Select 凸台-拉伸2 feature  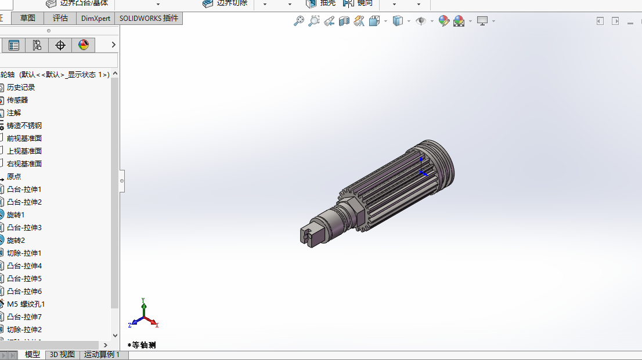[24, 202]
